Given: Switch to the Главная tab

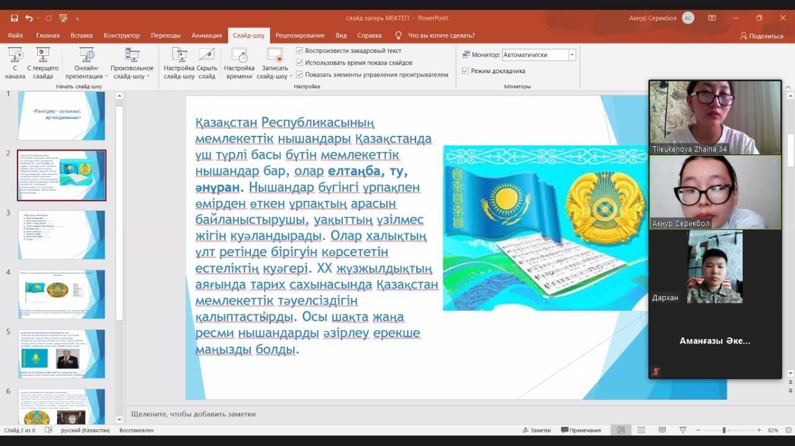Looking at the screenshot, I should pyautogui.click(x=48, y=35).
